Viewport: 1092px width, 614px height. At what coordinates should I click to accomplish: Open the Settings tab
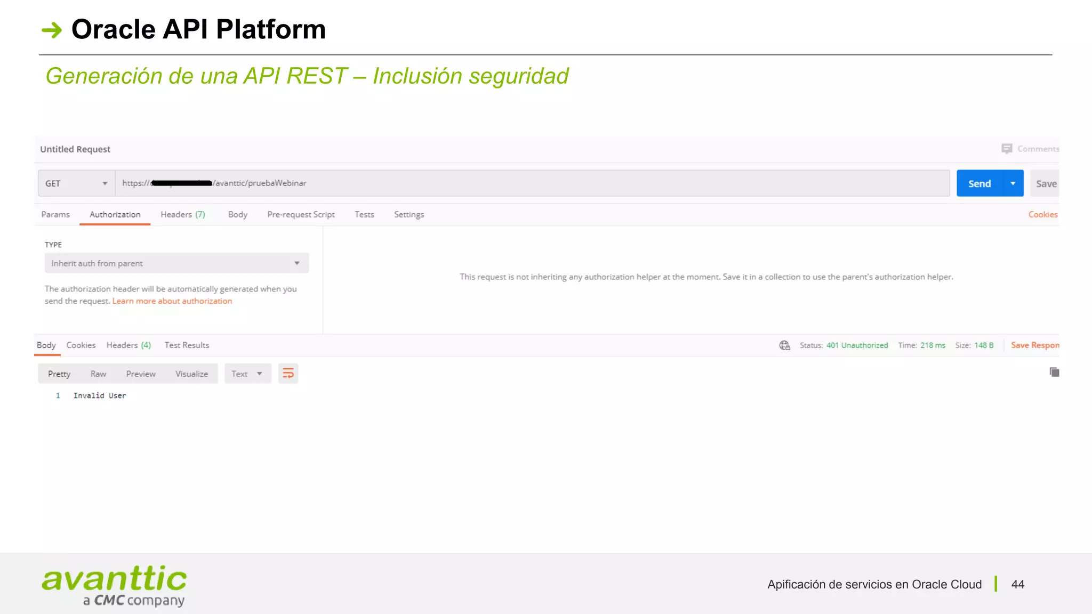coord(409,214)
